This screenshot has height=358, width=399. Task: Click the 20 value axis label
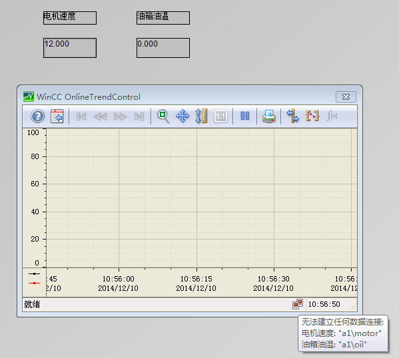click(x=35, y=239)
